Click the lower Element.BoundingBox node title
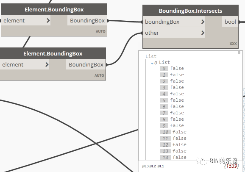The image size is (245, 172). coord(53,53)
